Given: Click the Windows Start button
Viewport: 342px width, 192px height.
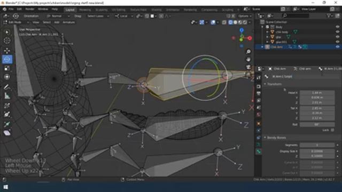Looking at the screenshot, I should [x=6, y=187].
